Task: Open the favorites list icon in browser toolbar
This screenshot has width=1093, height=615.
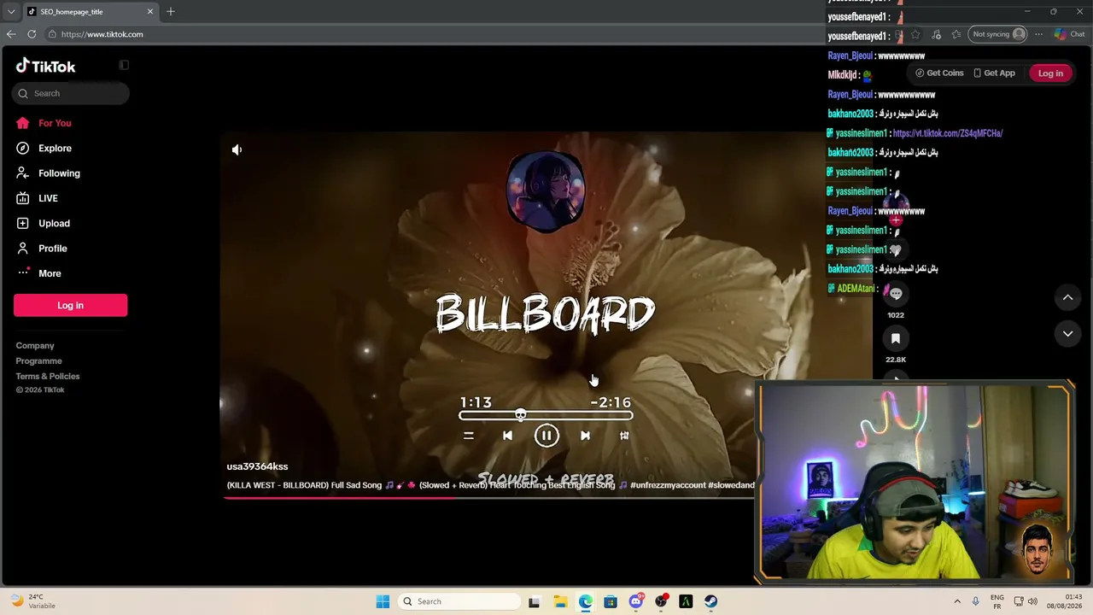Action: click(956, 34)
